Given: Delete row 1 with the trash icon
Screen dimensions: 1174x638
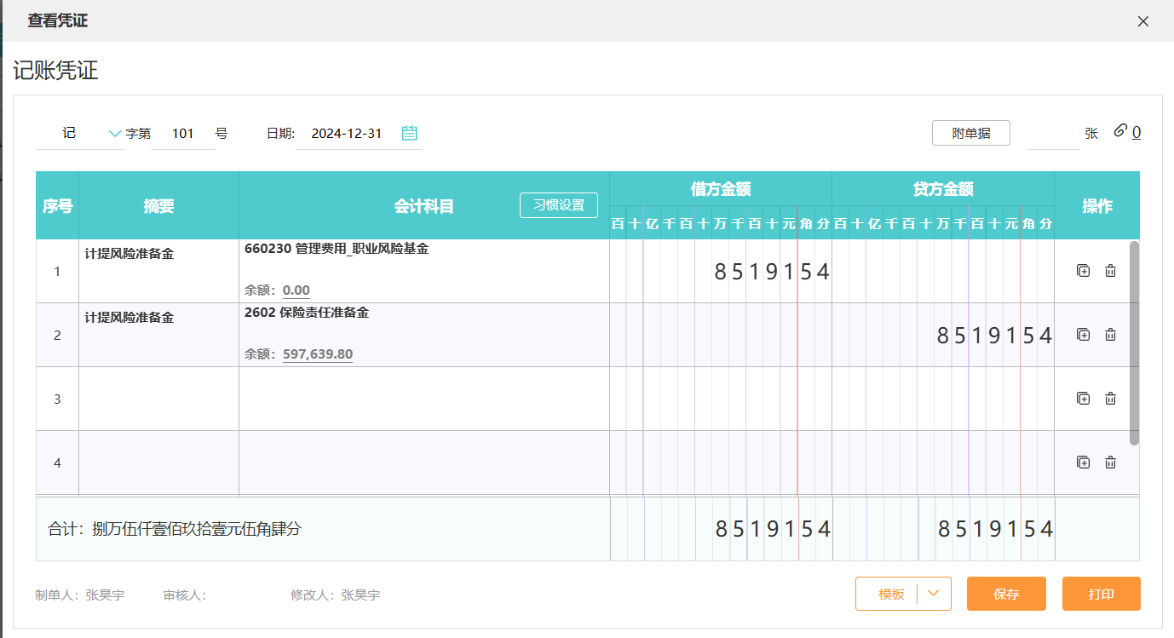Looking at the screenshot, I should (1110, 271).
